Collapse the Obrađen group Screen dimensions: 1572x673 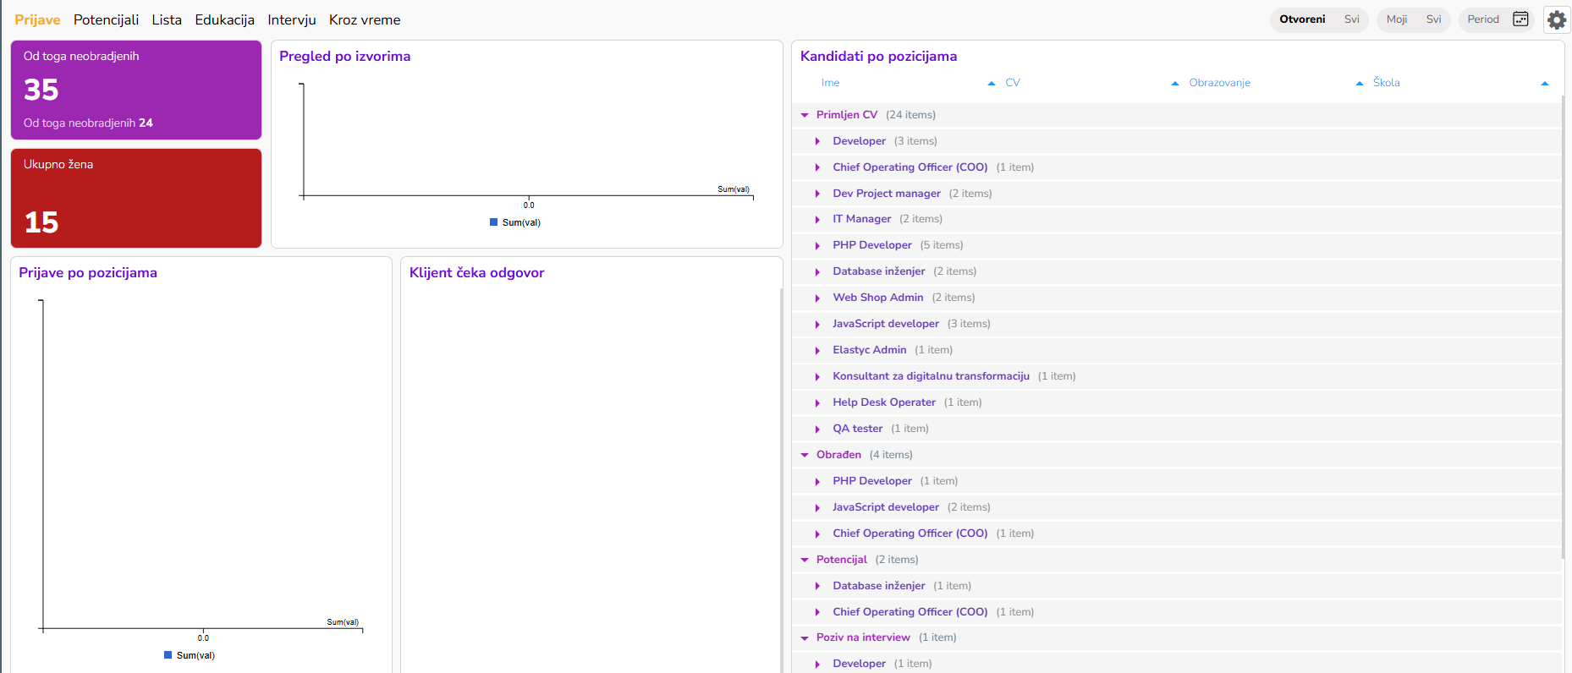click(x=805, y=455)
